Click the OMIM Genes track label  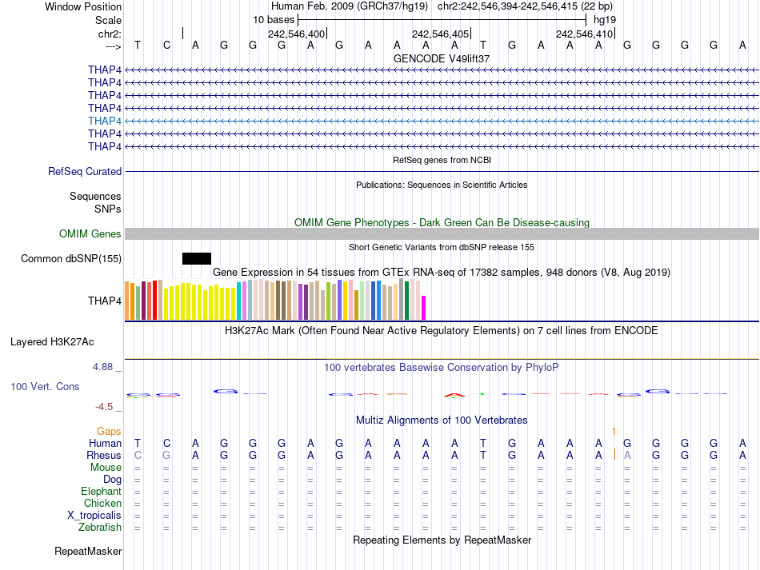click(90, 234)
